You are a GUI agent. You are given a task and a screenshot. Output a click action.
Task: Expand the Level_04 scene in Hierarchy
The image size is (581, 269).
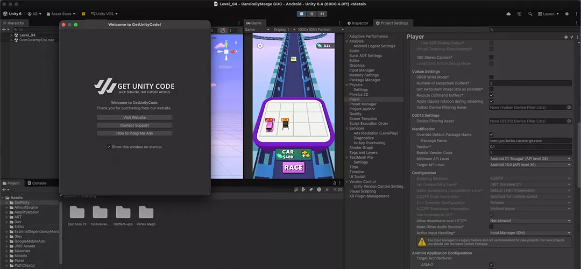point(12,35)
